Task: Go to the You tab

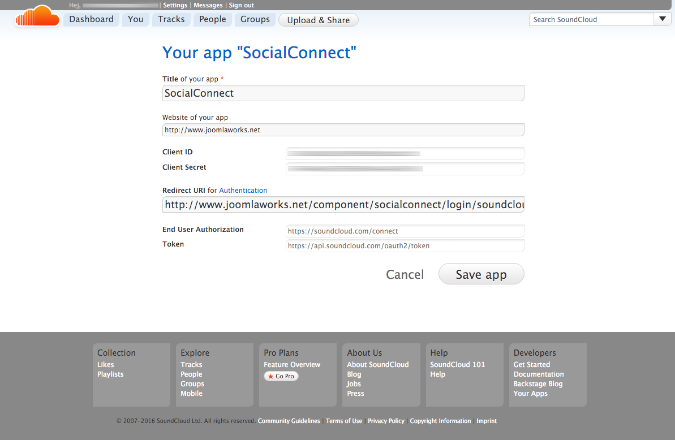Action: point(136,19)
